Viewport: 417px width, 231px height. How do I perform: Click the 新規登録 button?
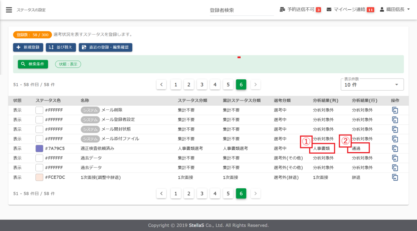tap(28, 48)
